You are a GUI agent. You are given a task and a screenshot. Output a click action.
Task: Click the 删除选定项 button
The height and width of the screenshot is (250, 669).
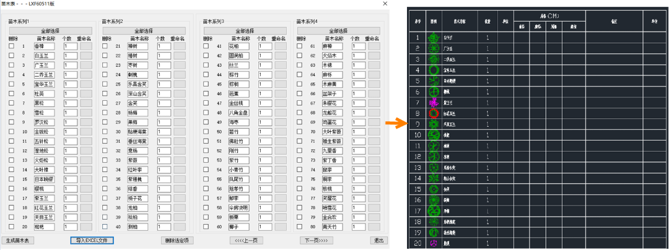178,241
